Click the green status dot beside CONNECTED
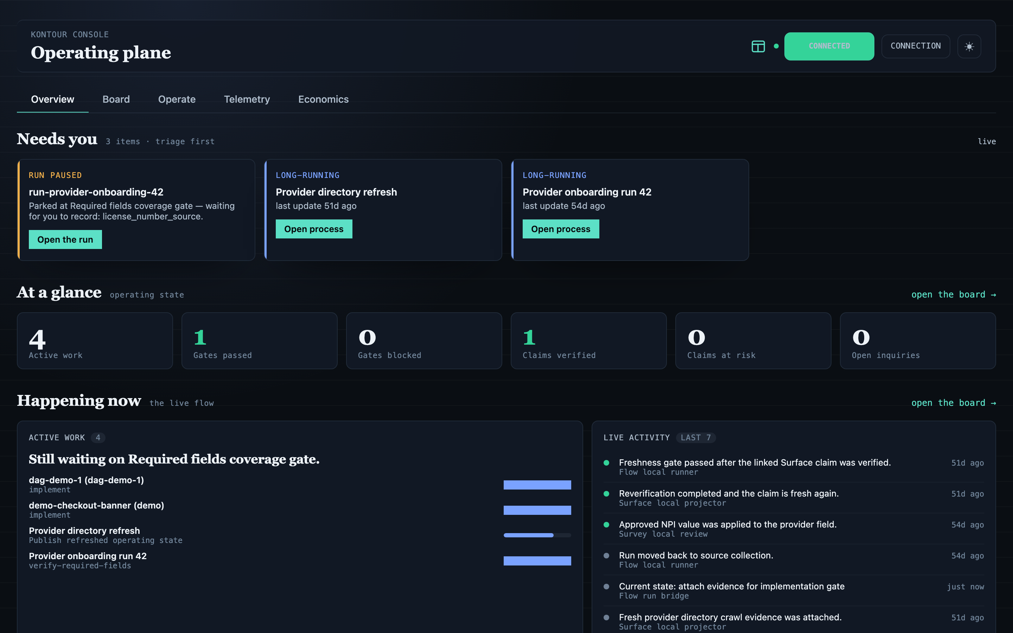This screenshot has width=1013, height=633. 776,46
